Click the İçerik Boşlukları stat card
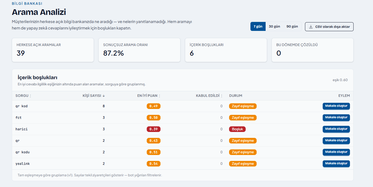The height and width of the screenshot is (187, 373). click(x=226, y=50)
